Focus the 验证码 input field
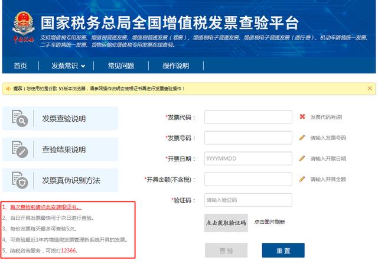 pyautogui.click(x=248, y=200)
